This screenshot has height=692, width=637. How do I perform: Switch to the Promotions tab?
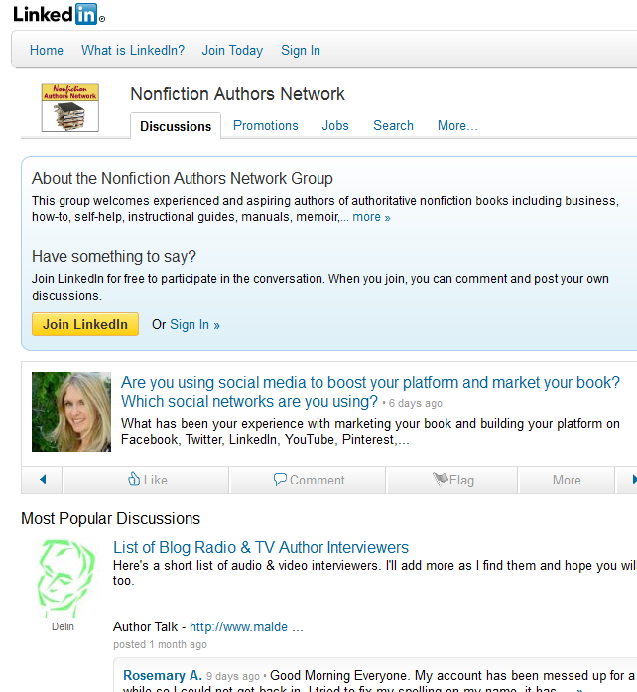click(266, 125)
